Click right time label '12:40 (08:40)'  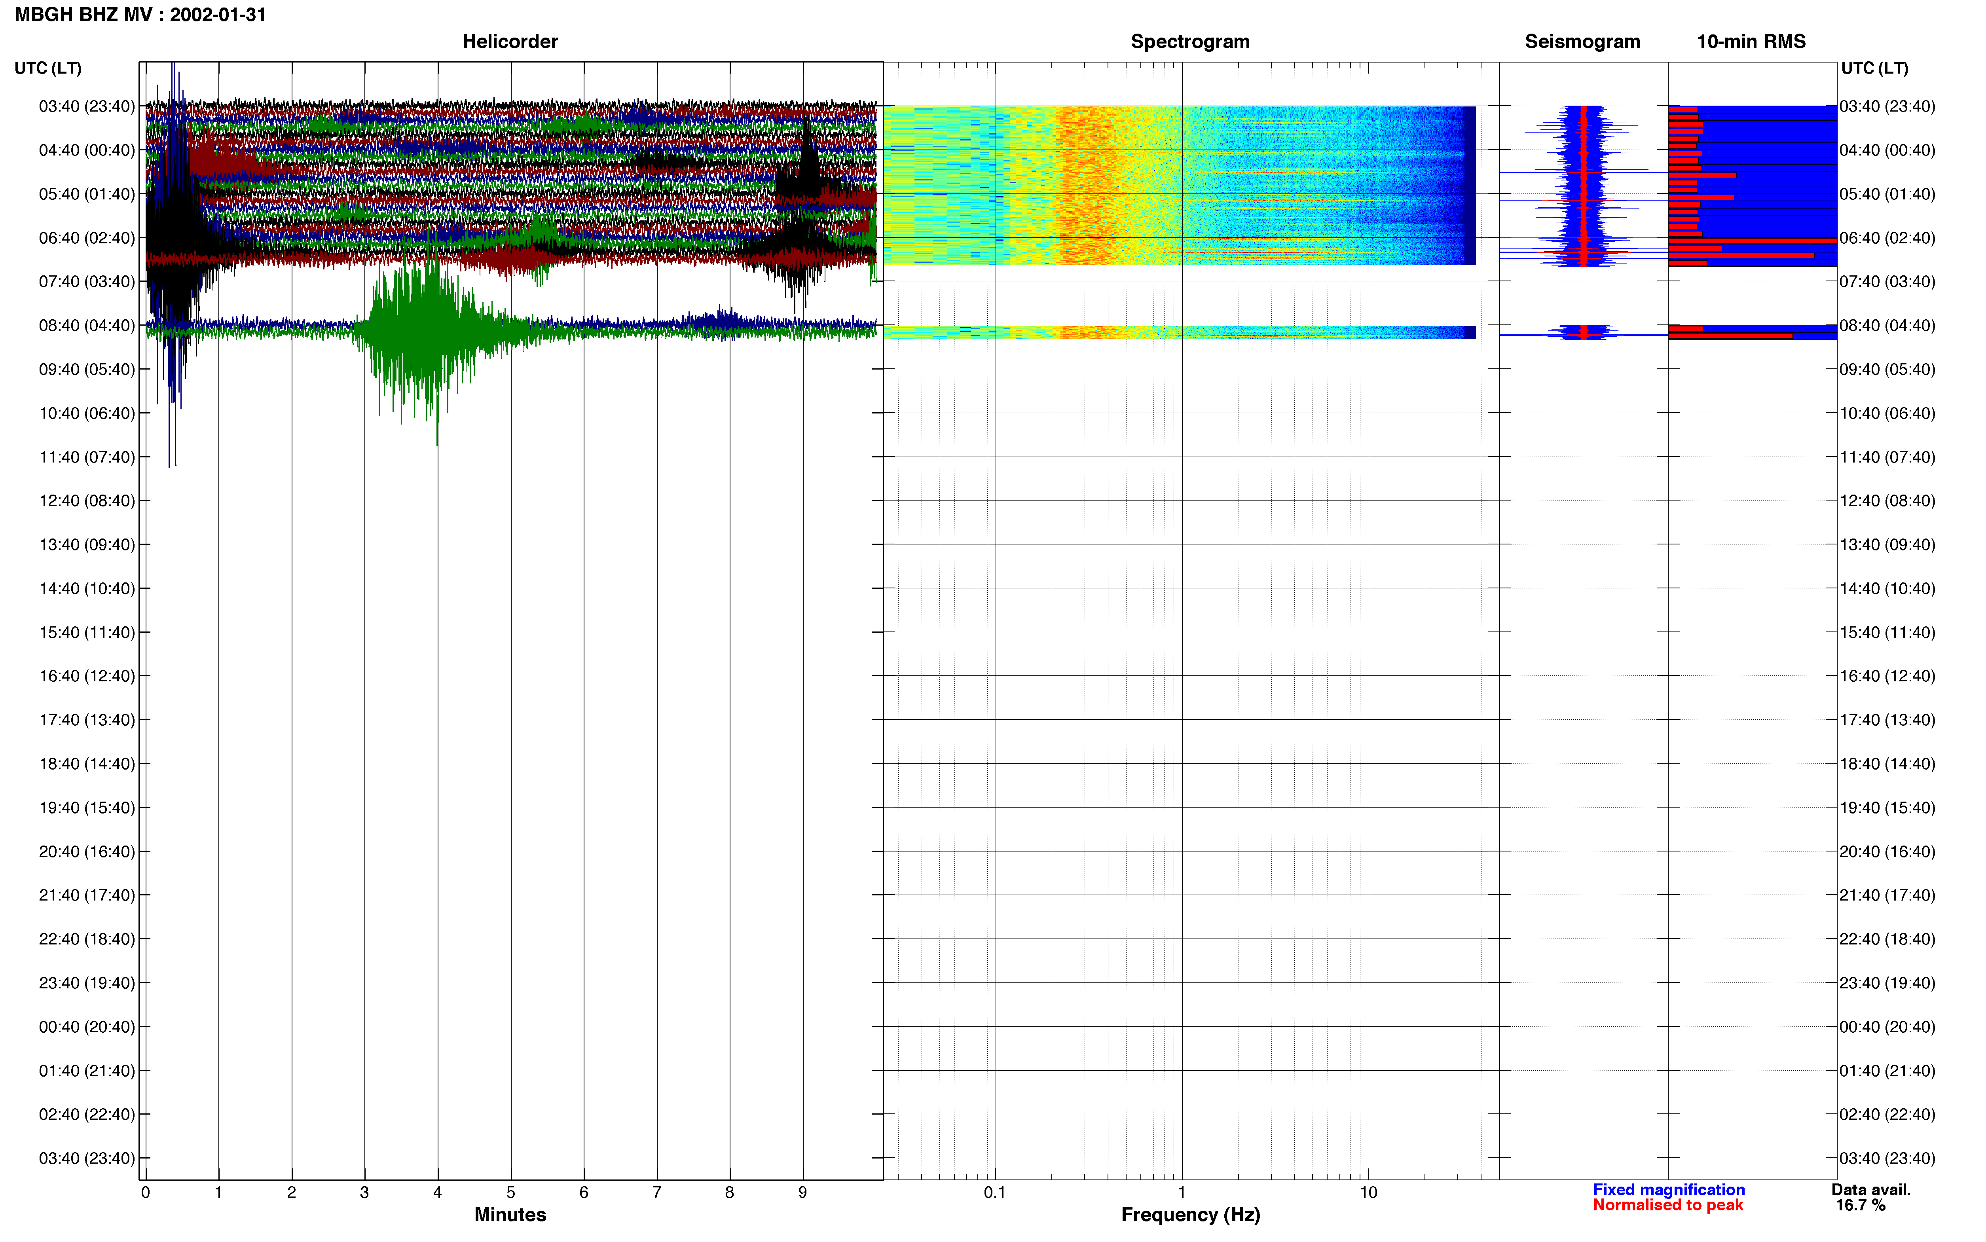(1887, 501)
